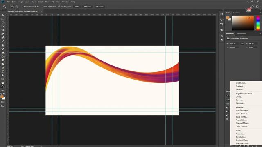
Task: Expand the collapsed panel dock arrows
Action: coord(223,10)
